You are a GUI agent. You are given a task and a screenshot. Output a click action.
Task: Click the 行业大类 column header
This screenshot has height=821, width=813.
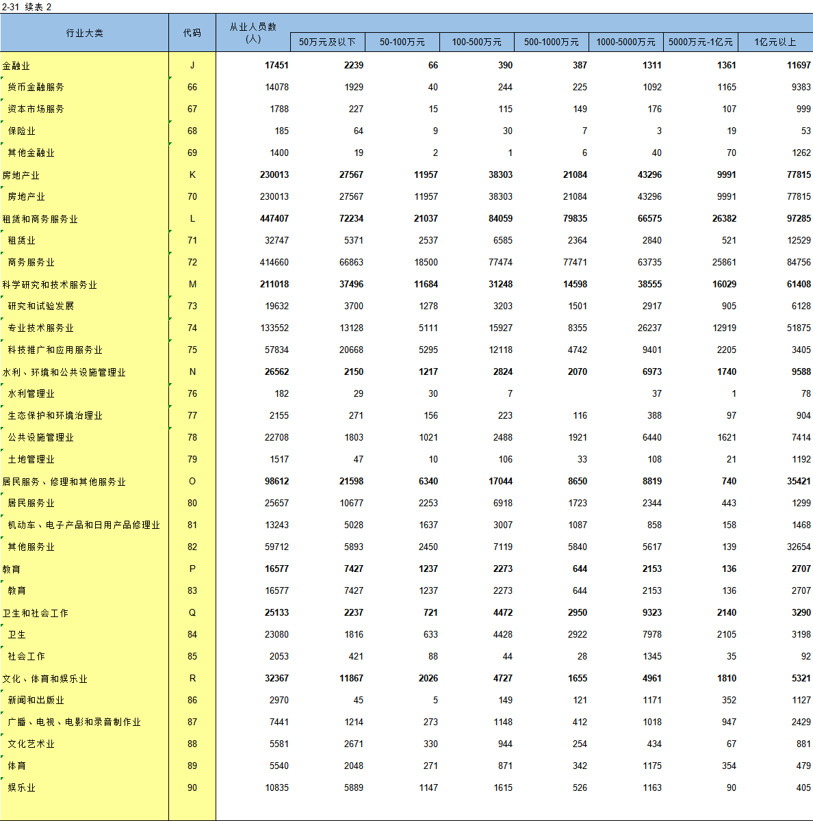click(84, 33)
